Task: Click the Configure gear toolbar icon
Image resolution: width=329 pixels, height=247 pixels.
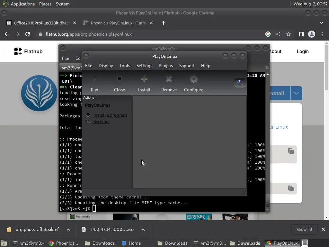Action: tap(193, 79)
